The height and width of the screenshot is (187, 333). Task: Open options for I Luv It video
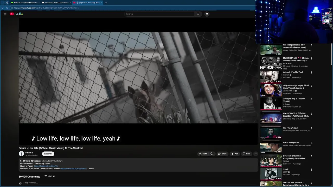click(x=311, y=170)
